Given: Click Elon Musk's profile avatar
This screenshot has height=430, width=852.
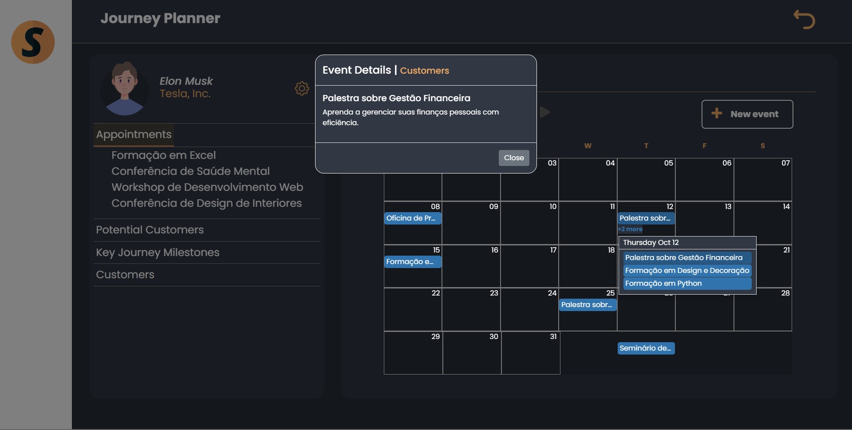Looking at the screenshot, I should click(x=125, y=88).
